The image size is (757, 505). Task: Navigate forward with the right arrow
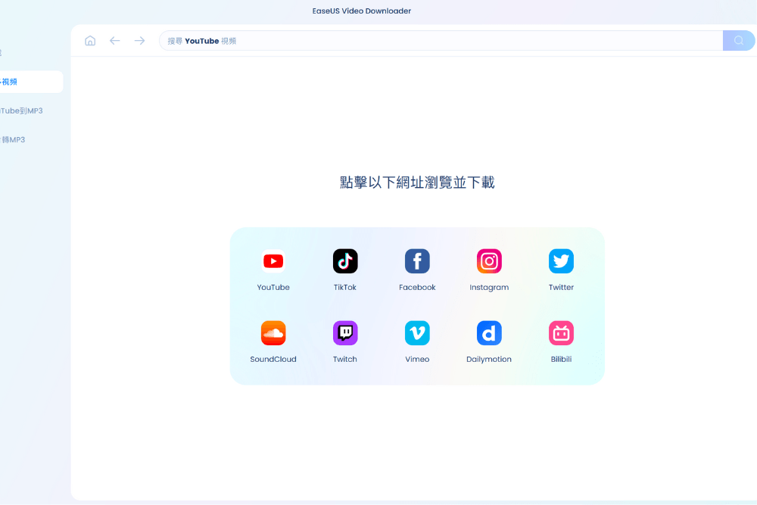pyautogui.click(x=139, y=41)
